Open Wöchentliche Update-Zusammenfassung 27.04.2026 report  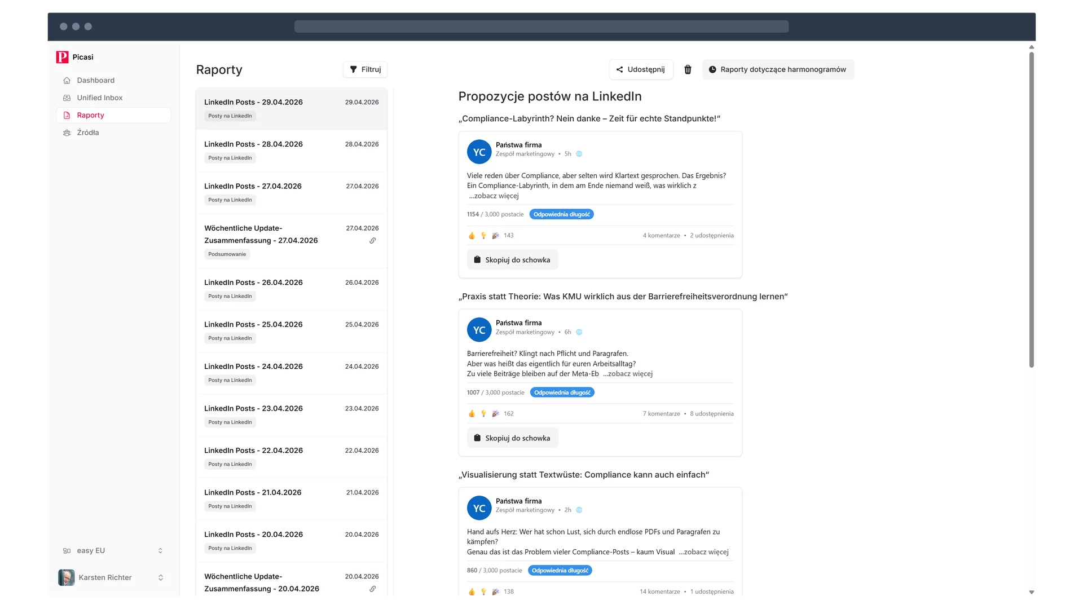(x=292, y=241)
